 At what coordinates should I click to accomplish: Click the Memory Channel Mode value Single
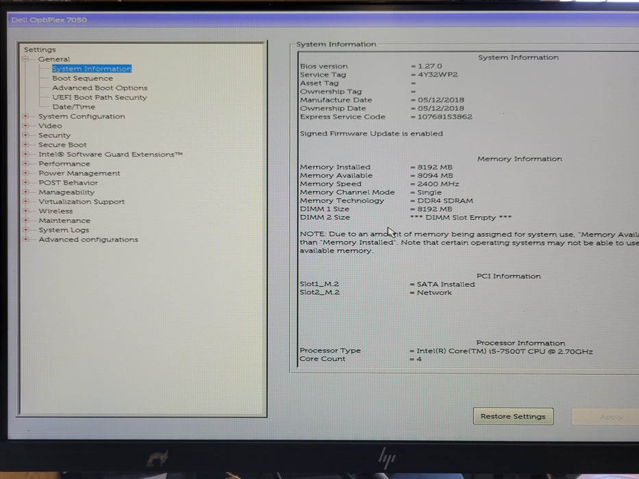coord(429,192)
